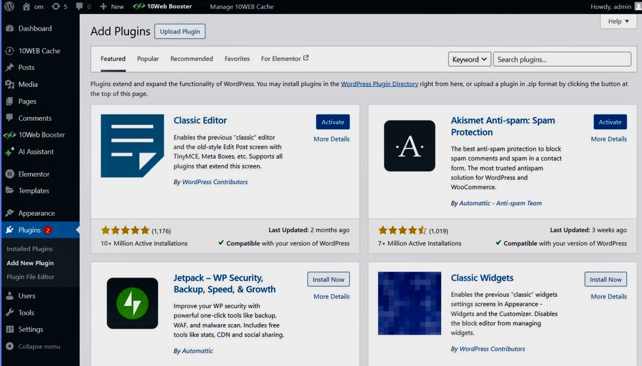Screen dimensions: 642x366
Task: Click the Settings icon in sidebar
Action: 10,329
